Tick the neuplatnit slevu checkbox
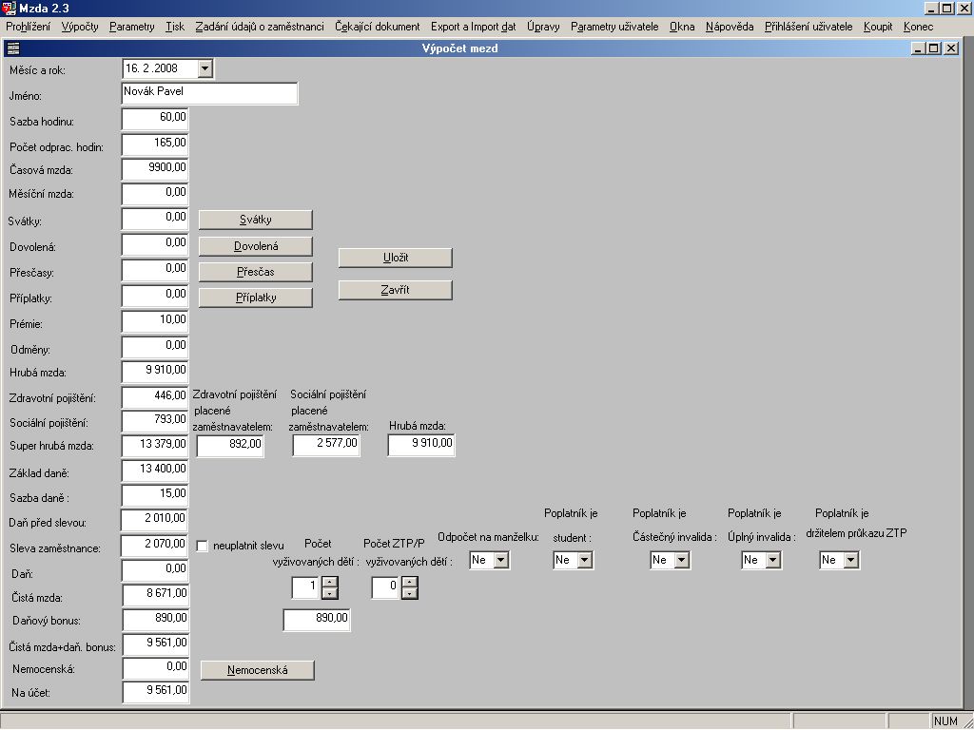The width and height of the screenshot is (974, 730). click(202, 547)
